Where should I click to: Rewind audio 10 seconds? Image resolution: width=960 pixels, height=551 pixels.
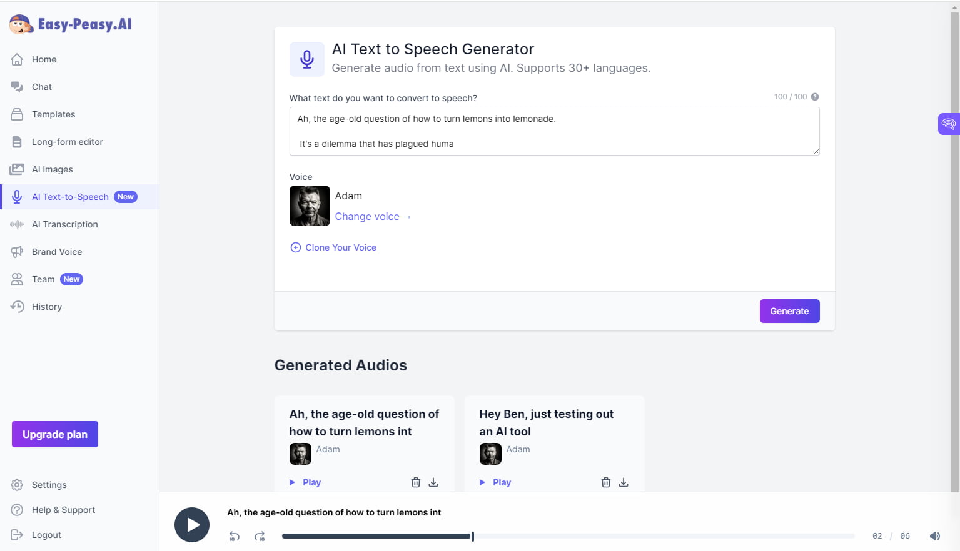234,536
